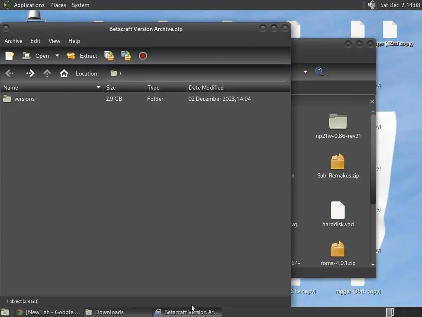The image size is (422, 317).
Task: Click the red stop operation icon
Action: 143,56
